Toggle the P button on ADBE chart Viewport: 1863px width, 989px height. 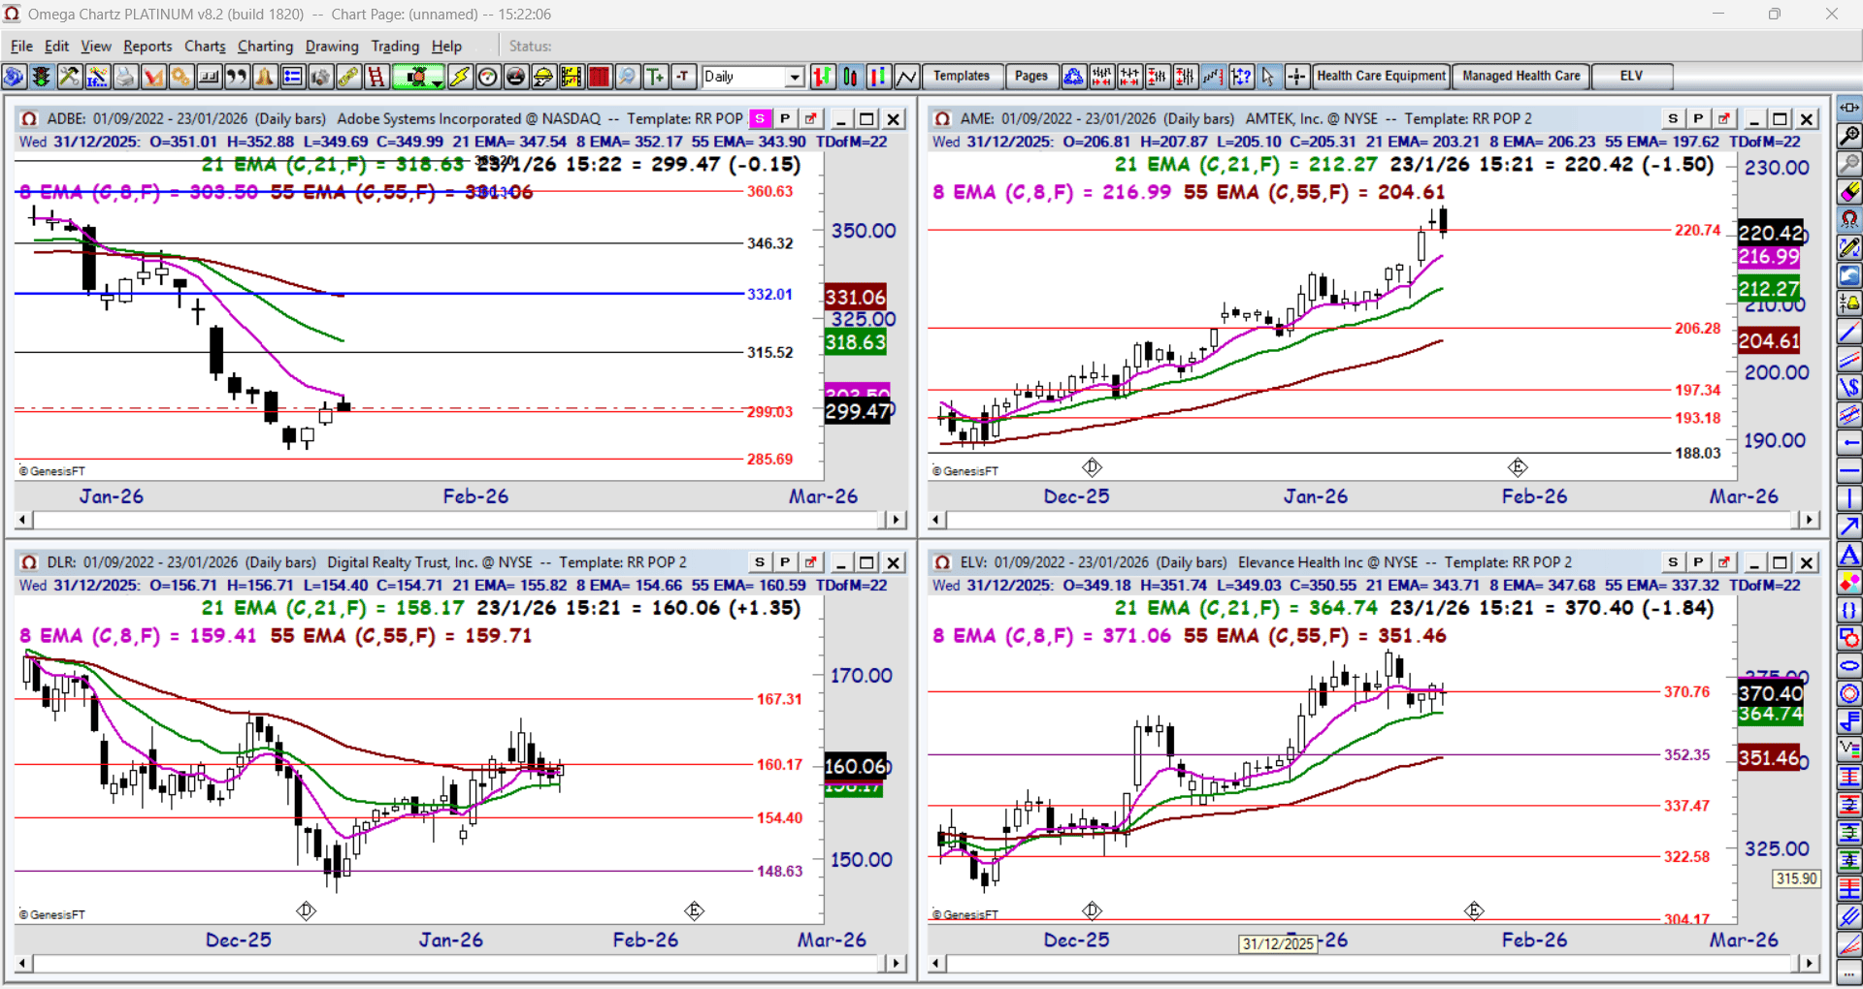[x=785, y=118]
